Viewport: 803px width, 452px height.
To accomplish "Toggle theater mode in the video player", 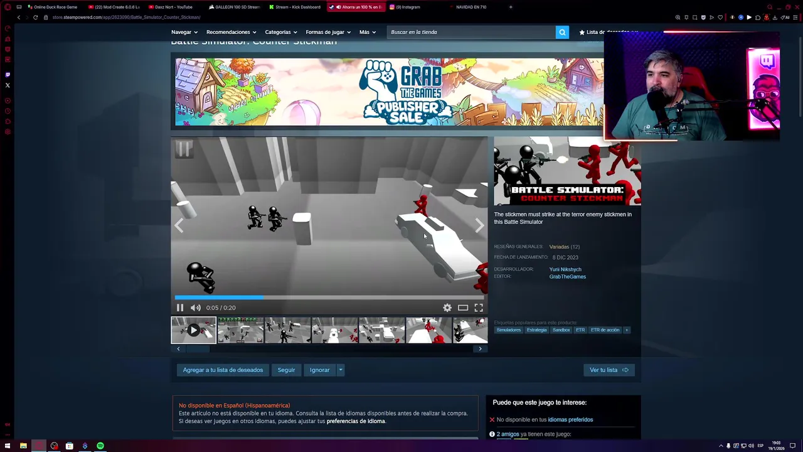I will (463, 308).
